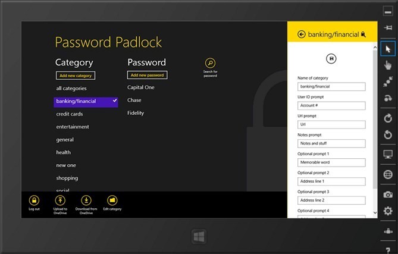Click the Windows logo button on bezel
Image resolution: width=398 pixels, height=254 pixels.
tap(199, 237)
